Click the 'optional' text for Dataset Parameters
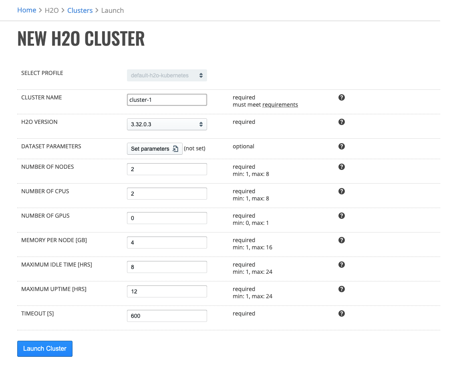The width and height of the screenshot is (455, 370). click(244, 146)
